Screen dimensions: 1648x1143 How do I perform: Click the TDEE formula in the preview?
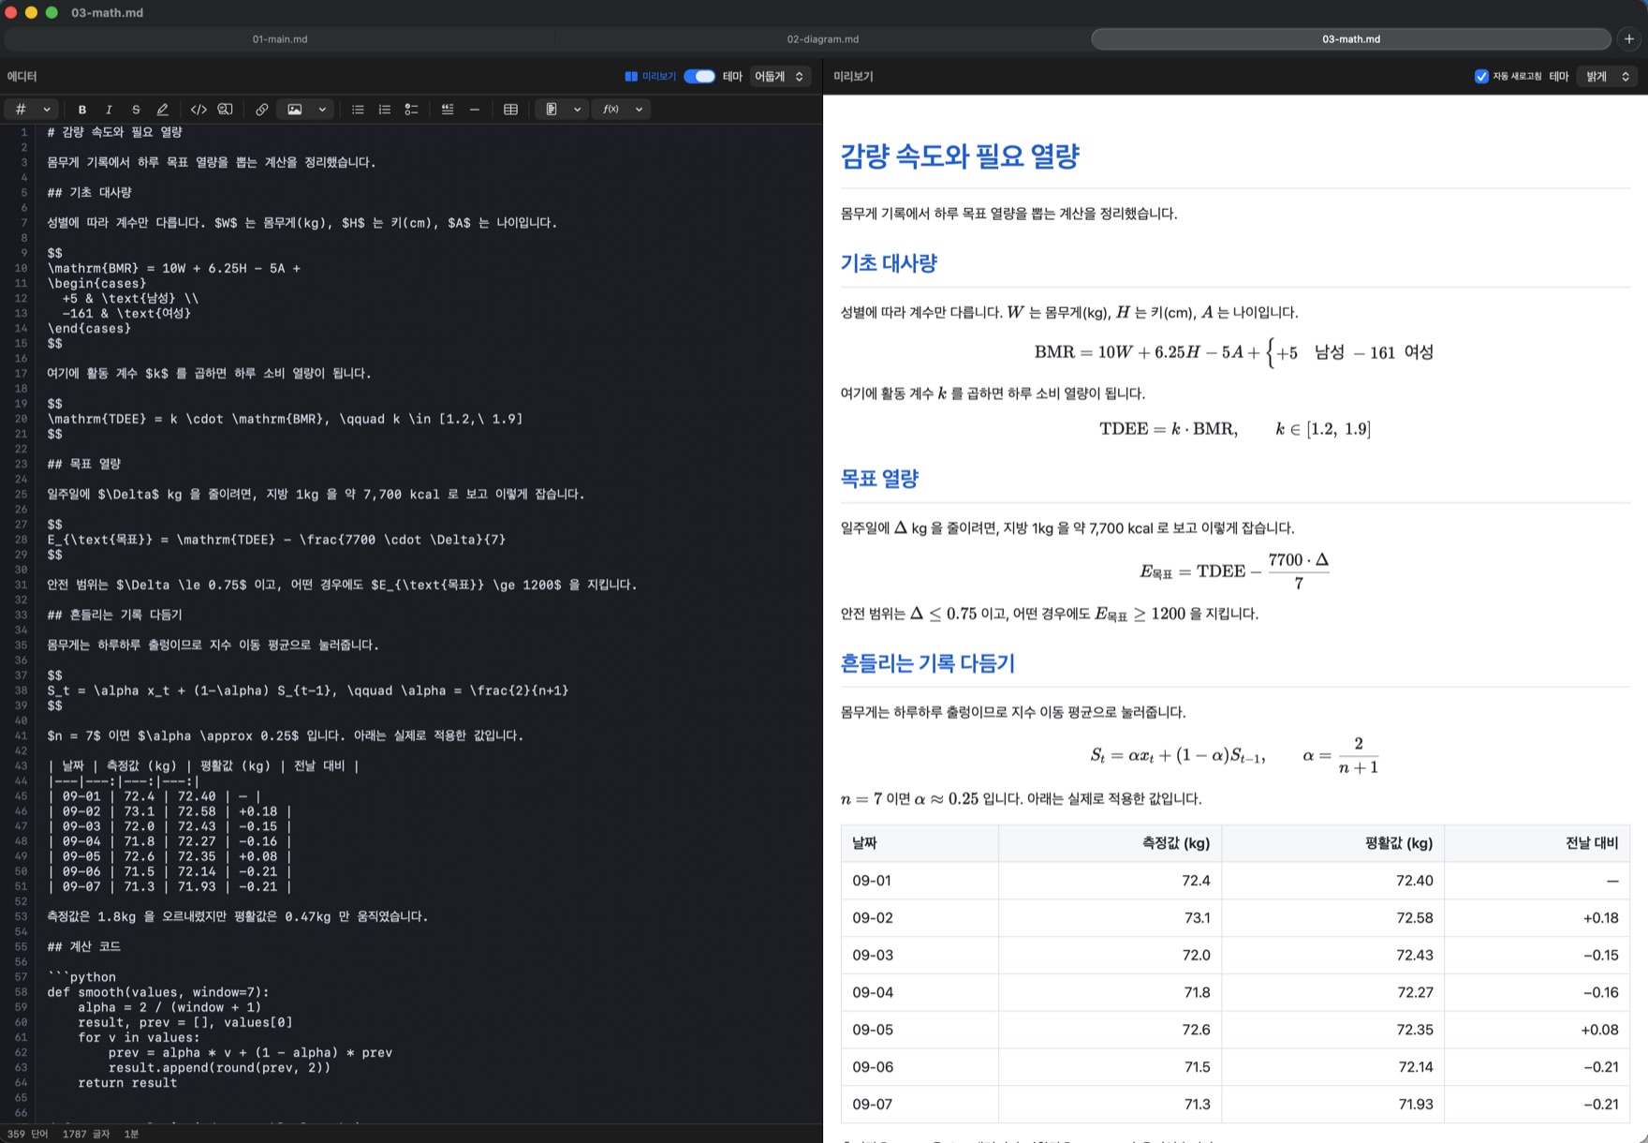point(1235,429)
